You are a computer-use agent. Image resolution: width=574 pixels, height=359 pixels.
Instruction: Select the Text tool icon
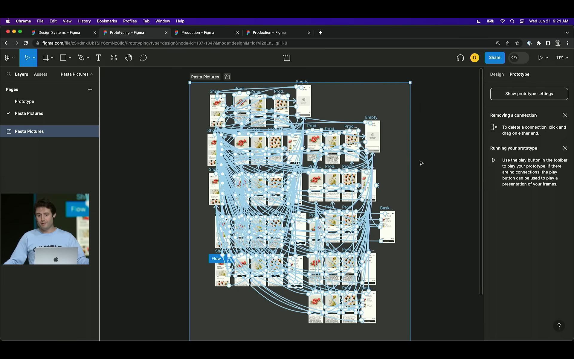98,57
